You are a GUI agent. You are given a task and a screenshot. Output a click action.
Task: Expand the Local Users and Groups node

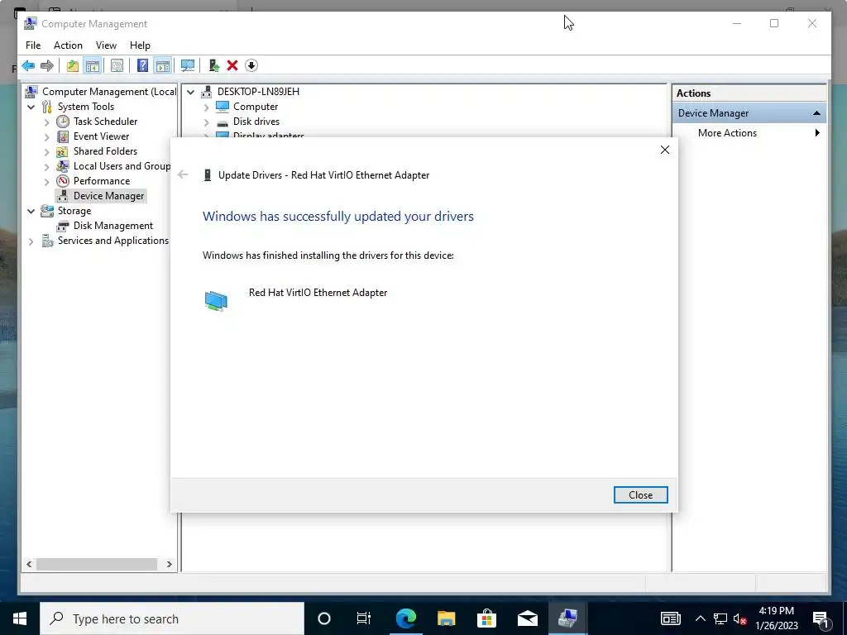click(47, 166)
